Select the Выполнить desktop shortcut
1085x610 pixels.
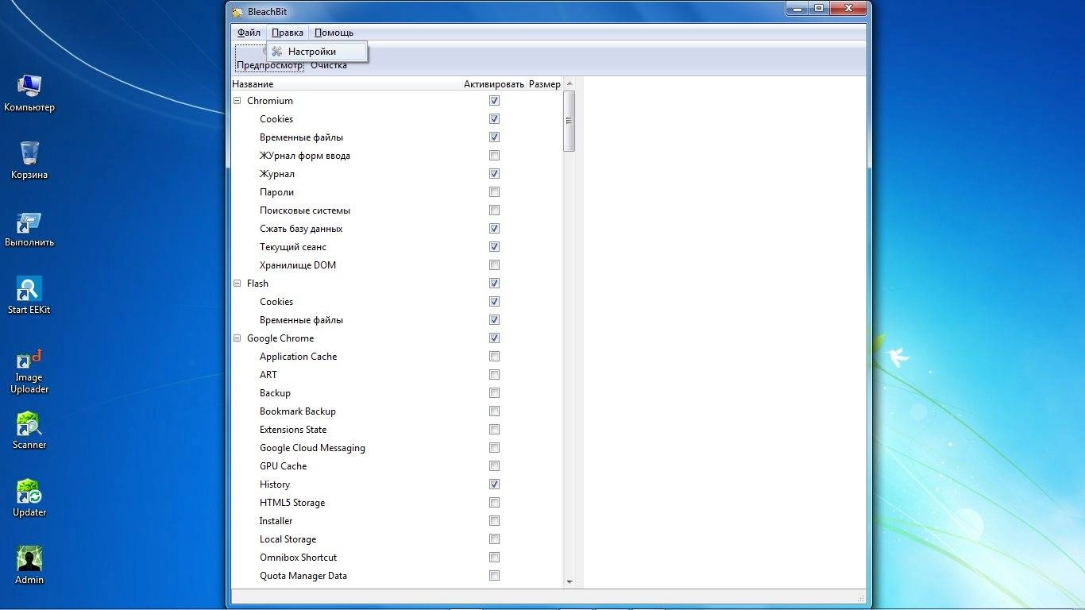click(29, 229)
